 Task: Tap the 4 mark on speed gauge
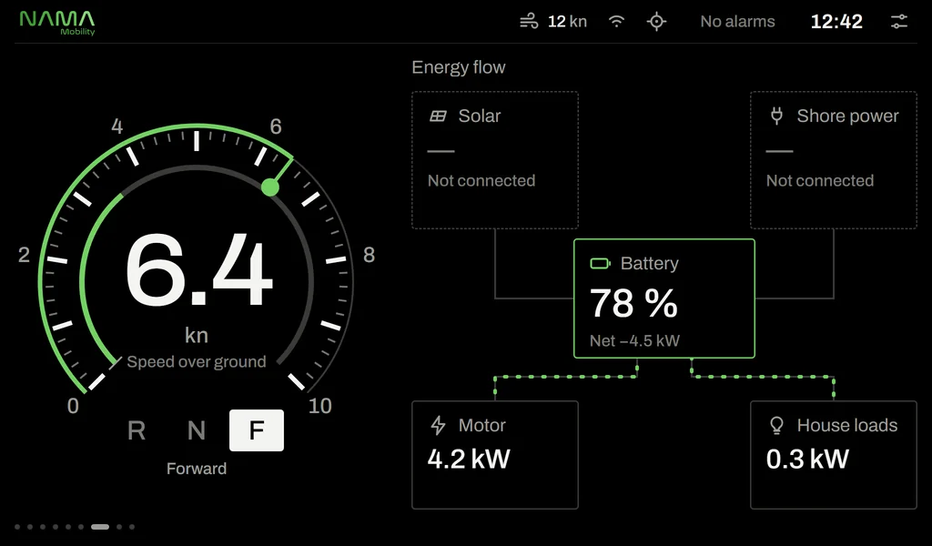click(117, 126)
